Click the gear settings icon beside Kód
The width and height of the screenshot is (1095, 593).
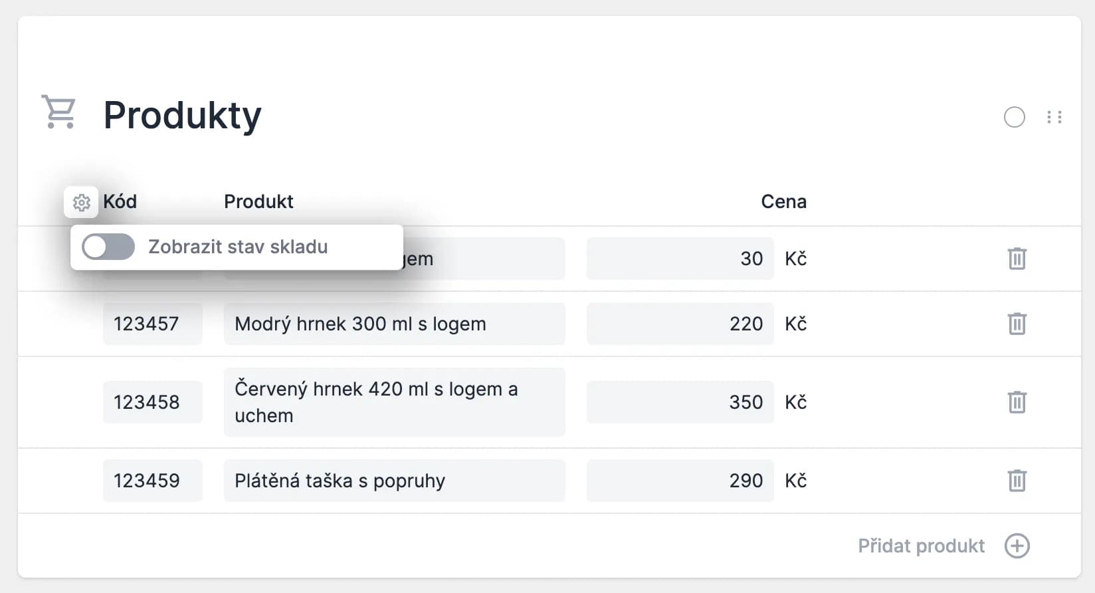(81, 202)
